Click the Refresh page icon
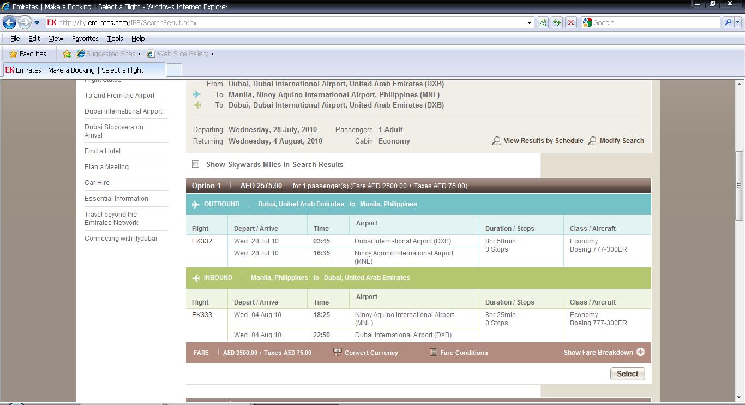This screenshot has width=745, height=405. pos(557,22)
